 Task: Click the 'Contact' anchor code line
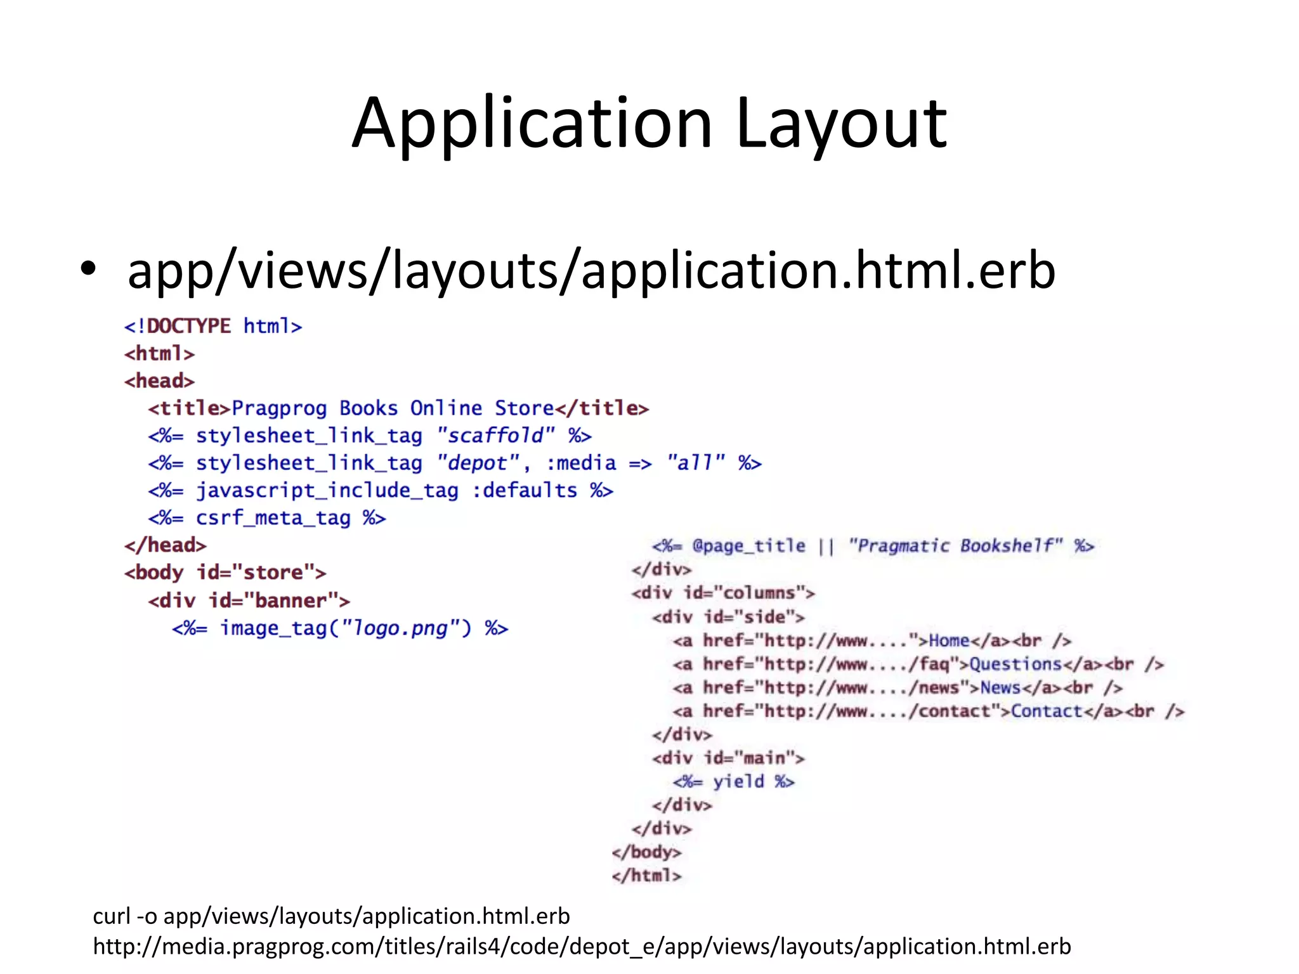click(929, 711)
